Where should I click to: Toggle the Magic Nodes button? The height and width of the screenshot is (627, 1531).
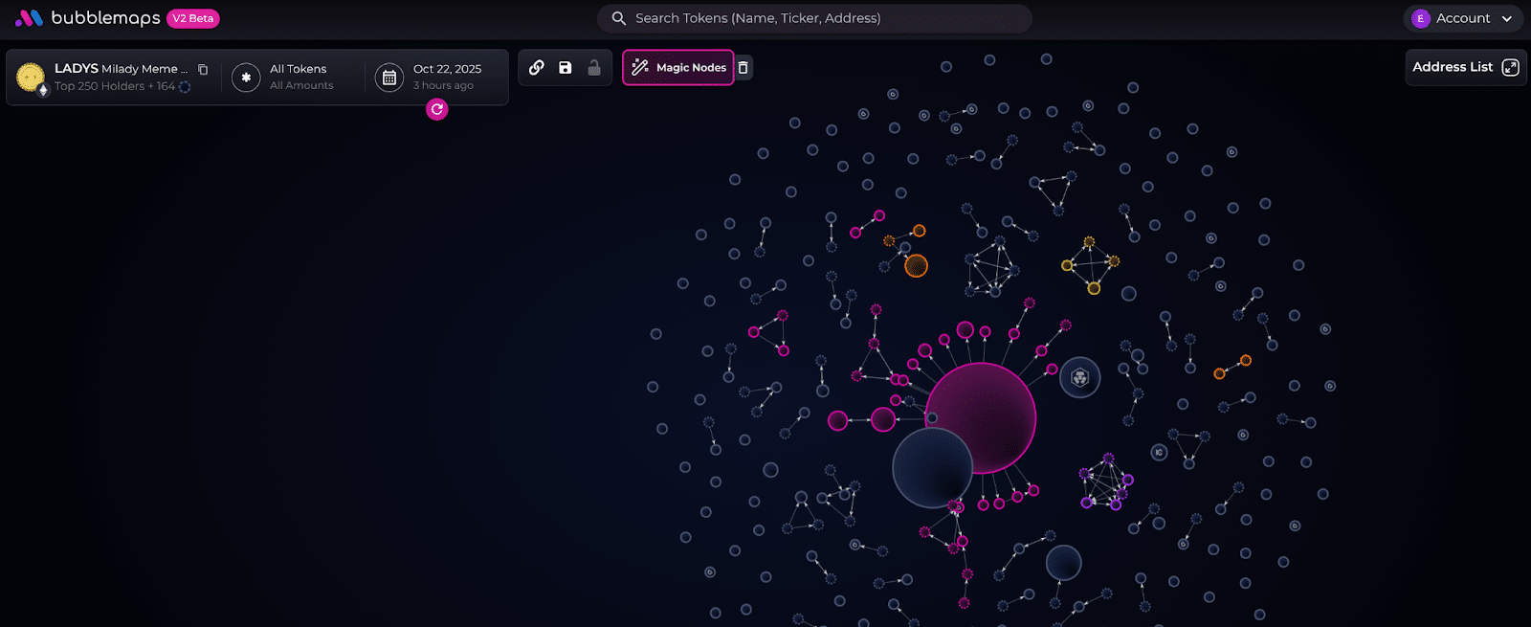[x=678, y=67]
